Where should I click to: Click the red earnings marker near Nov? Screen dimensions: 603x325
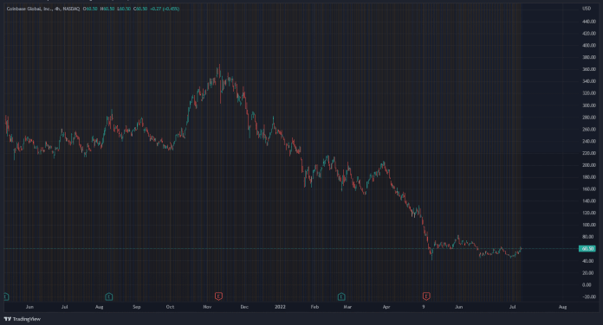pyautogui.click(x=218, y=296)
